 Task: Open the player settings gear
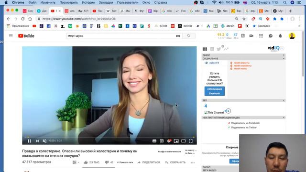tap(169, 141)
